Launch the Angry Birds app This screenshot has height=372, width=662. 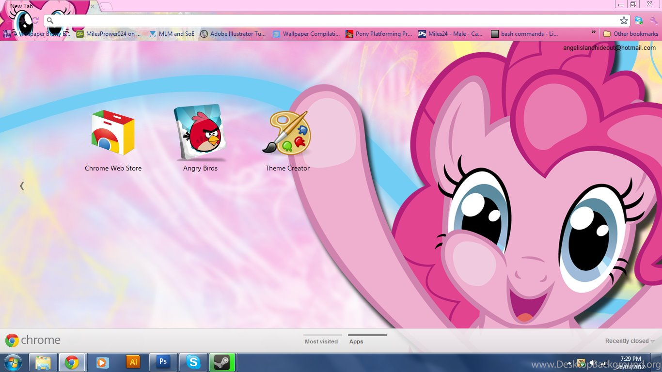(200, 133)
